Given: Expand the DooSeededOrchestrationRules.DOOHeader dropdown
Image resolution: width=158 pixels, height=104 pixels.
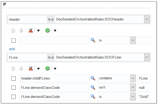Looking at the screenshot, I should 147,19.
